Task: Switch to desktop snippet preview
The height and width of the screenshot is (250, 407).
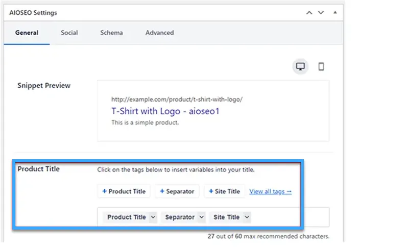Action: pyautogui.click(x=300, y=67)
